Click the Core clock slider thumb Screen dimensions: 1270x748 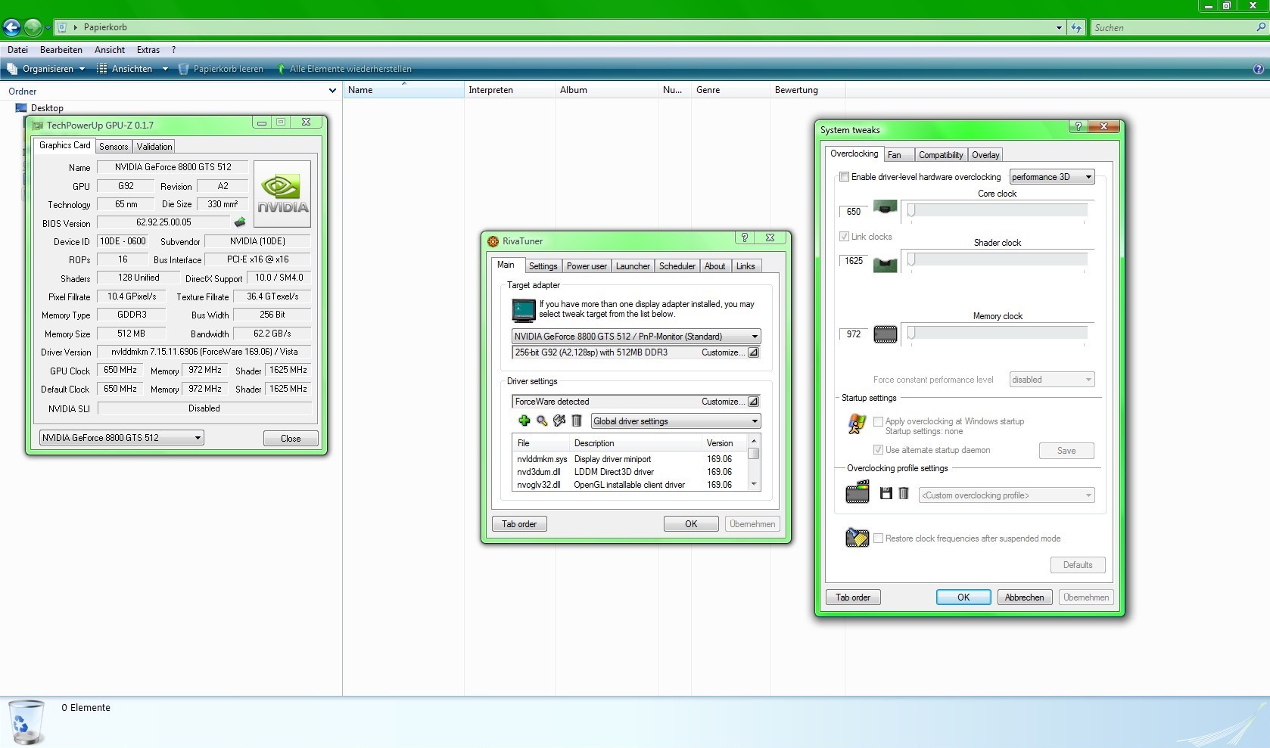click(912, 210)
